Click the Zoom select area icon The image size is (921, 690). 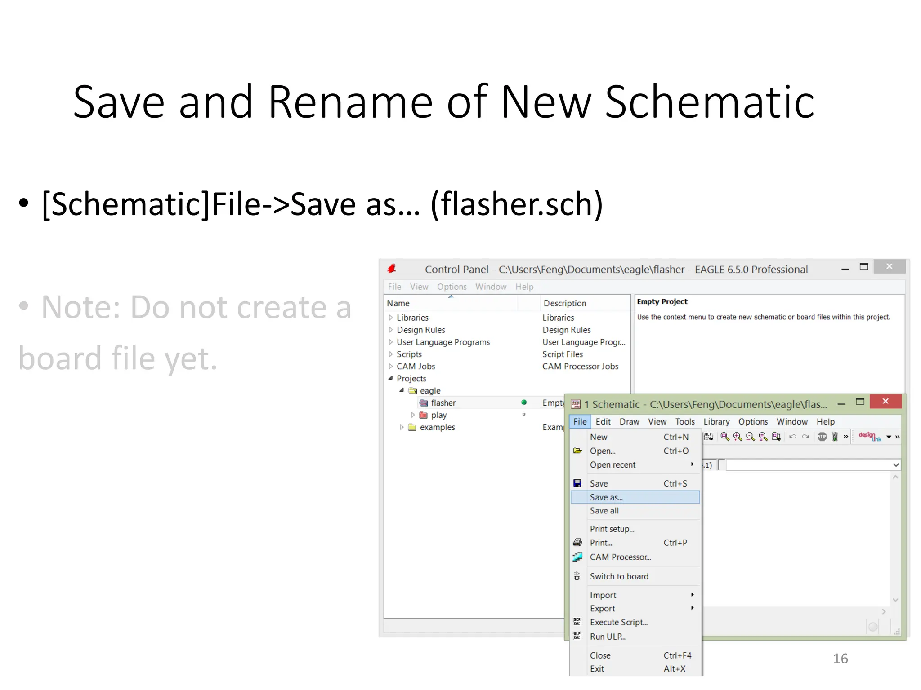click(x=776, y=437)
